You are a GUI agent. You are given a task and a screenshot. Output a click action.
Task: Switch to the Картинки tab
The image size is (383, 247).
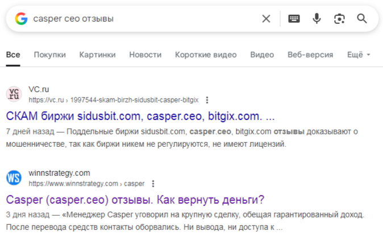point(97,55)
